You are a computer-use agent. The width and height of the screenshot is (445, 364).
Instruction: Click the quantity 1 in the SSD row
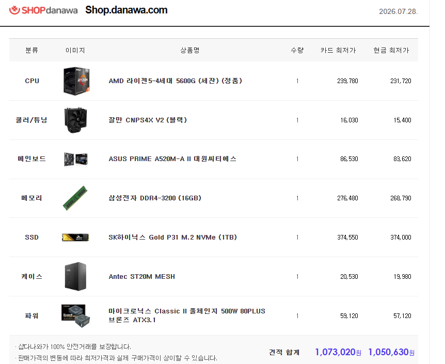click(x=297, y=238)
